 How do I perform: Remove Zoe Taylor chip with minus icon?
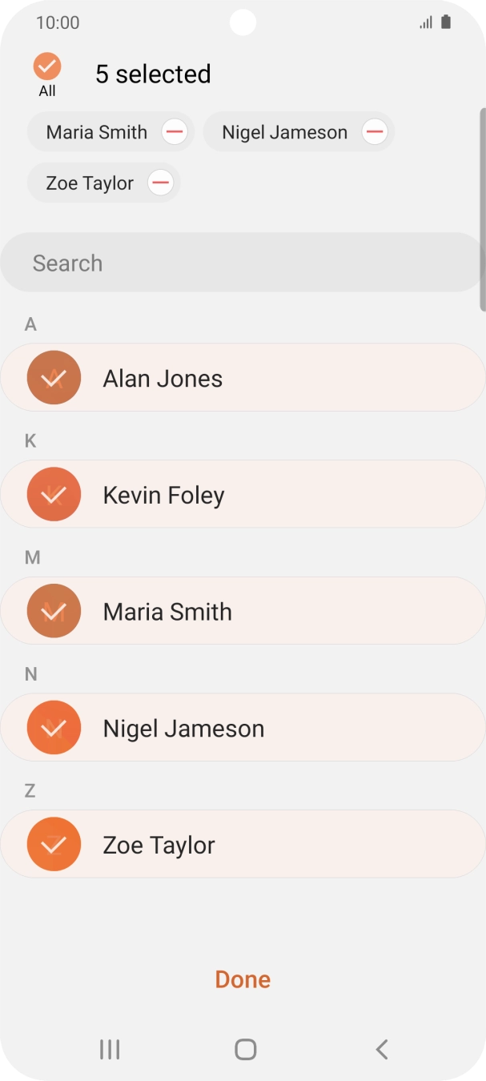click(x=161, y=183)
